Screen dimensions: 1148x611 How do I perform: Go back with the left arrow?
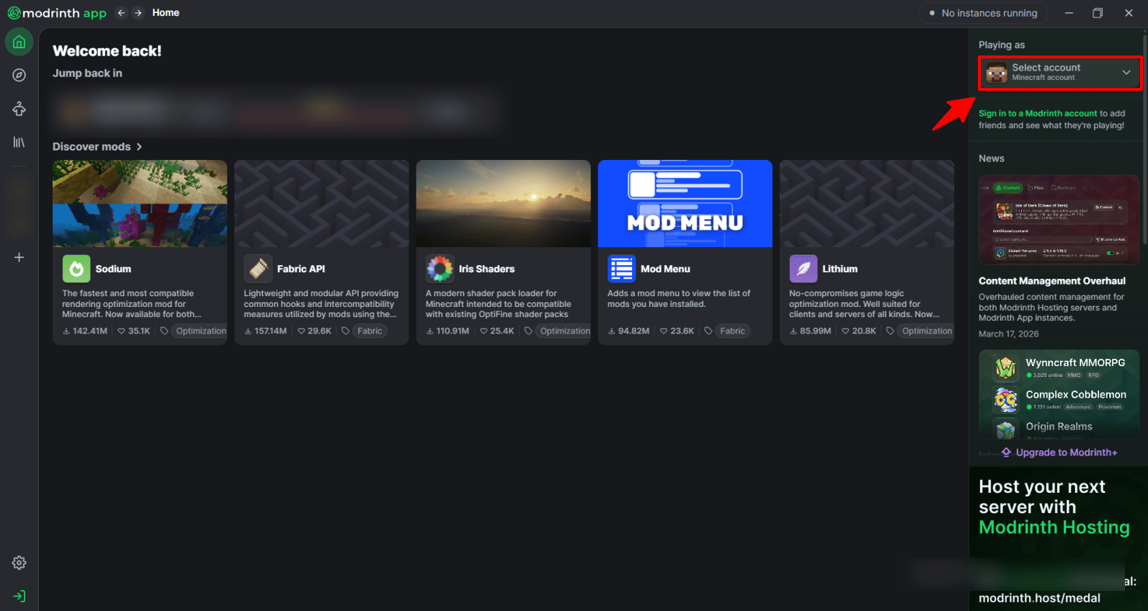pos(121,13)
